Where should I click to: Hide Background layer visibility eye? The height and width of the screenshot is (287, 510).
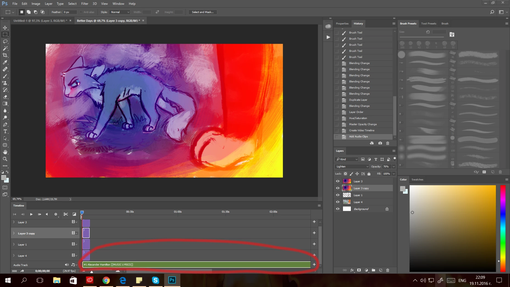coord(338,209)
